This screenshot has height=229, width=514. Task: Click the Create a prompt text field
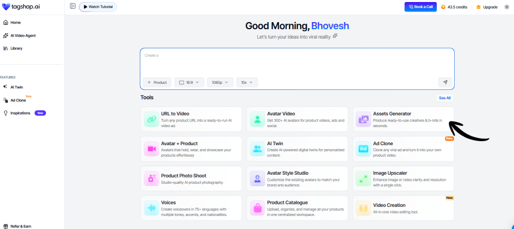pos(297,62)
